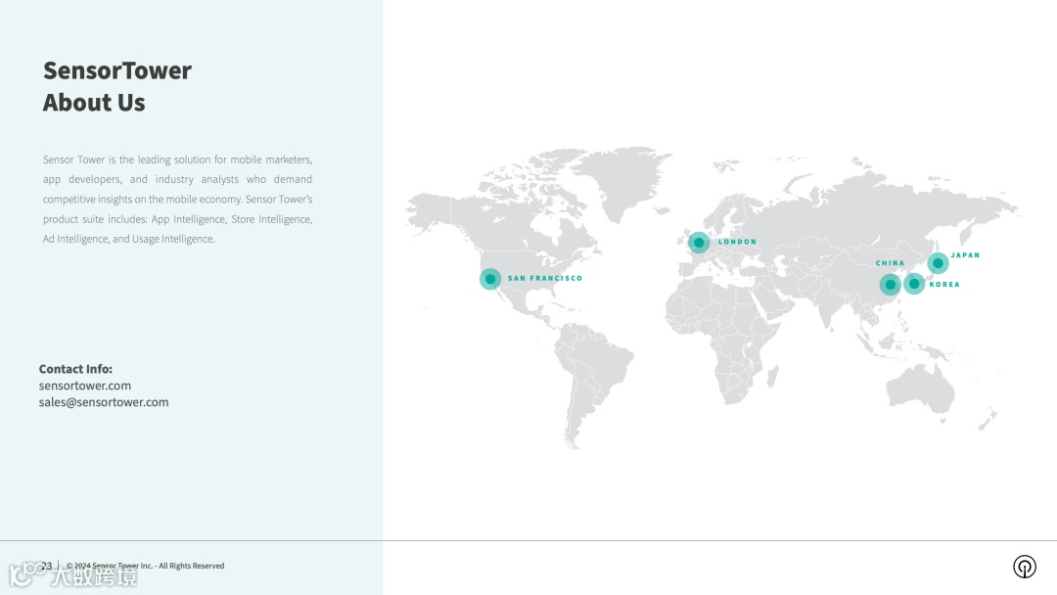The width and height of the screenshot is (1057, 595).
Task: Click the SensorTower About Us heading
Action: [x=117, y=86]
